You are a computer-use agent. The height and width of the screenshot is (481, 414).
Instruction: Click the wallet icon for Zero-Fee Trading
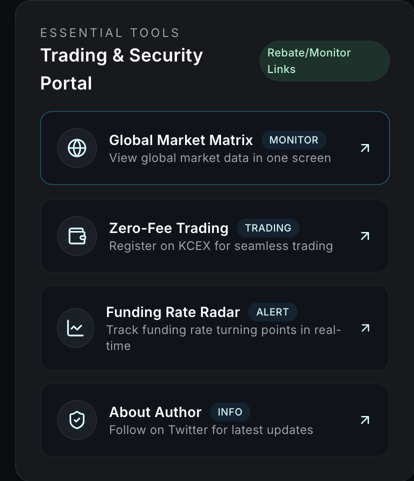[x=76, y=236]
